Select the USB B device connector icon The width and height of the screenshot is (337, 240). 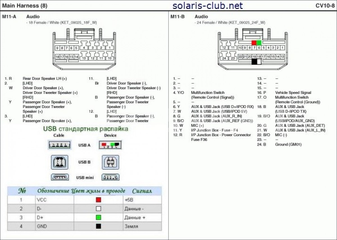(x=110, y=162)
